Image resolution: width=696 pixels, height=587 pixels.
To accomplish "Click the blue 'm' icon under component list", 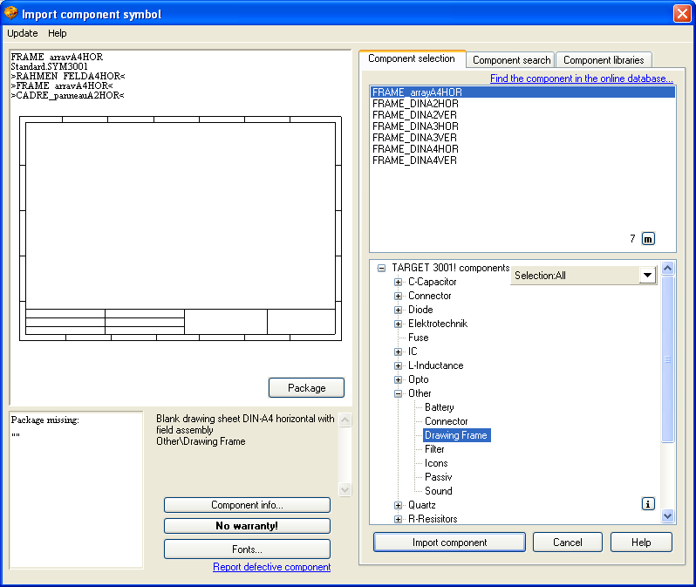I will click(648, 239).
